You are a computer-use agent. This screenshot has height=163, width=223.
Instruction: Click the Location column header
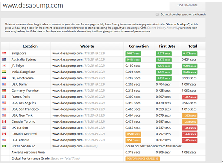point(30,46)
